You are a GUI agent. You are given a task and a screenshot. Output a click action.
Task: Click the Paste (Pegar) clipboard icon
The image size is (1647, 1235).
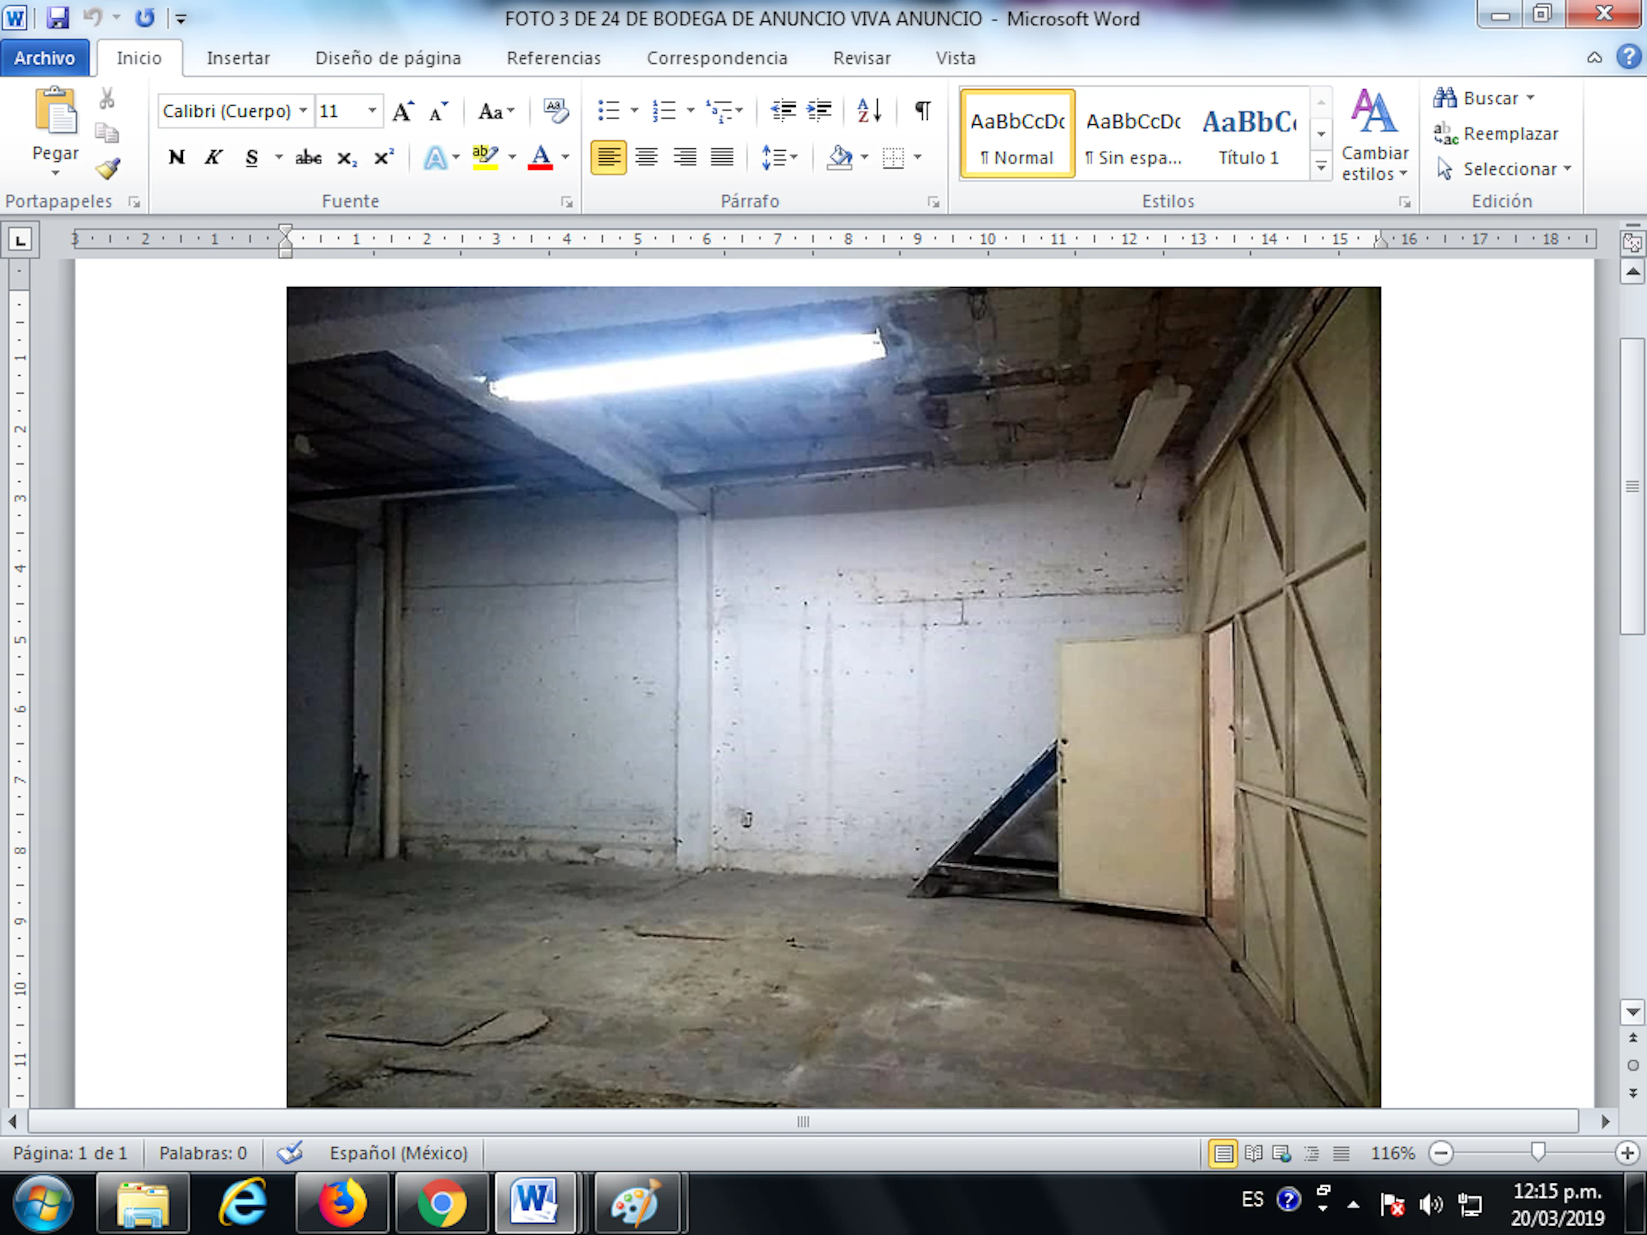(x=56, y=110)
